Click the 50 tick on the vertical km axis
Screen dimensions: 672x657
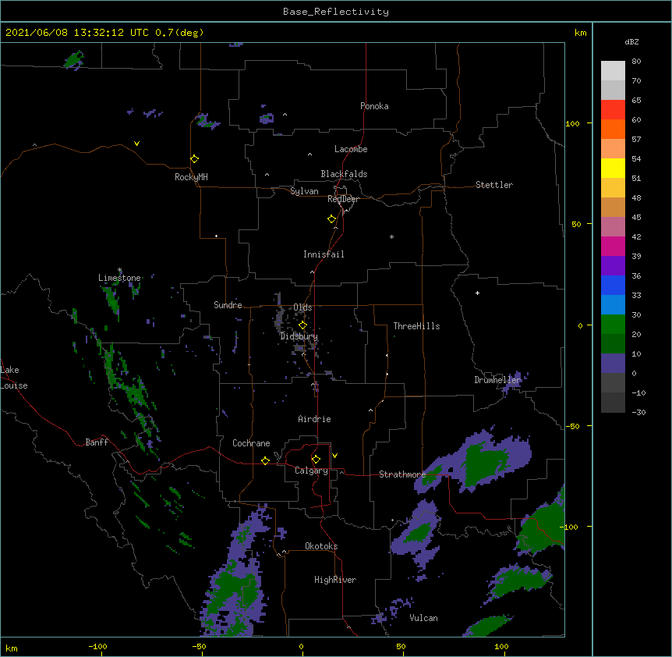[576, 224]
